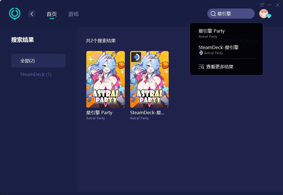Open the user avatar profile icon
Image resolution: width=283 pixels, height=195 pixels.
coord(264,14)
